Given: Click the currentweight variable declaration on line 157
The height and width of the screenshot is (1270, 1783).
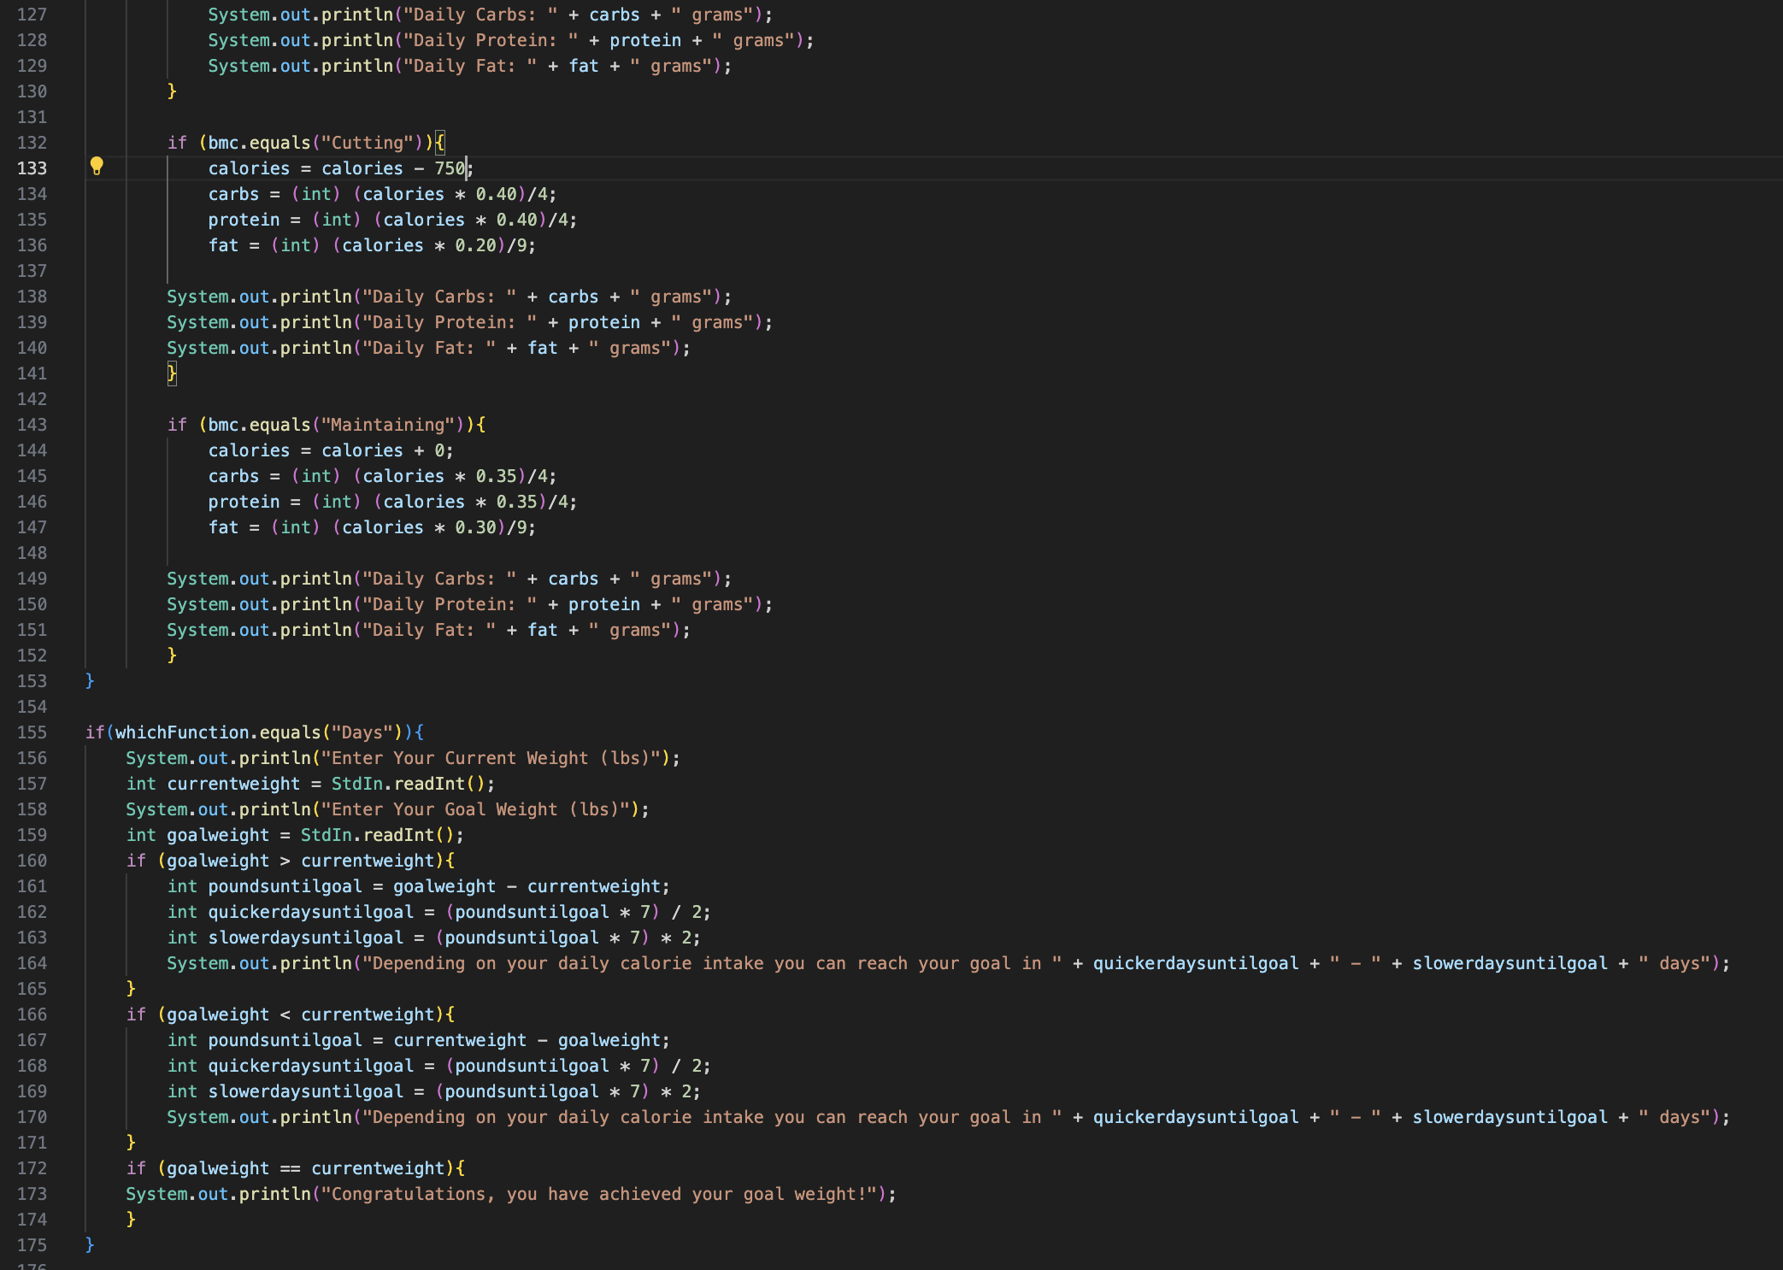Looking at the screenshot, I should tap(233, 784).
